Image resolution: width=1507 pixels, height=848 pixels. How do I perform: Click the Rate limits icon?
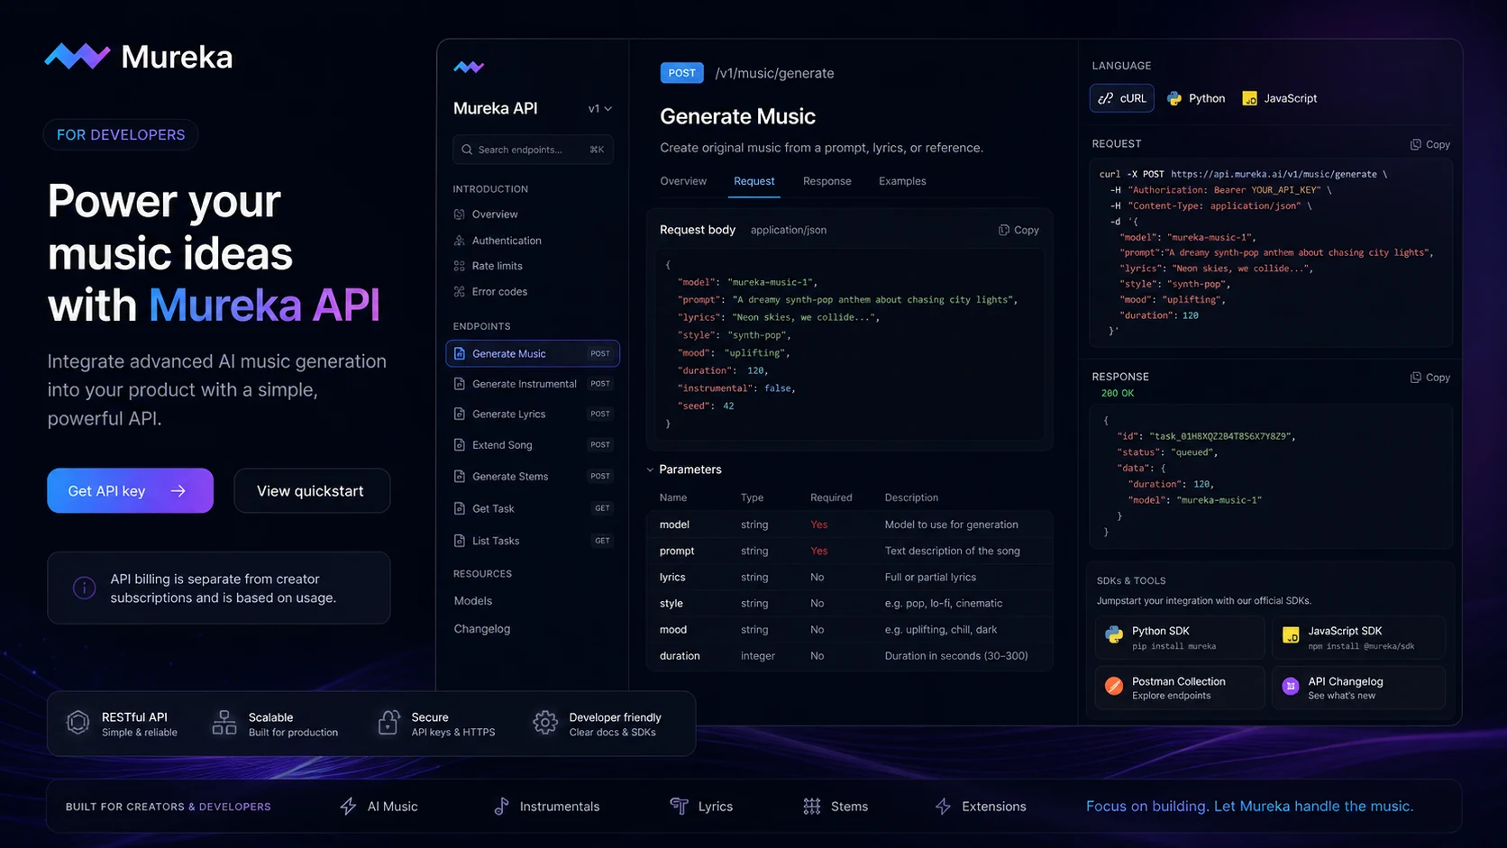(460, 266)
